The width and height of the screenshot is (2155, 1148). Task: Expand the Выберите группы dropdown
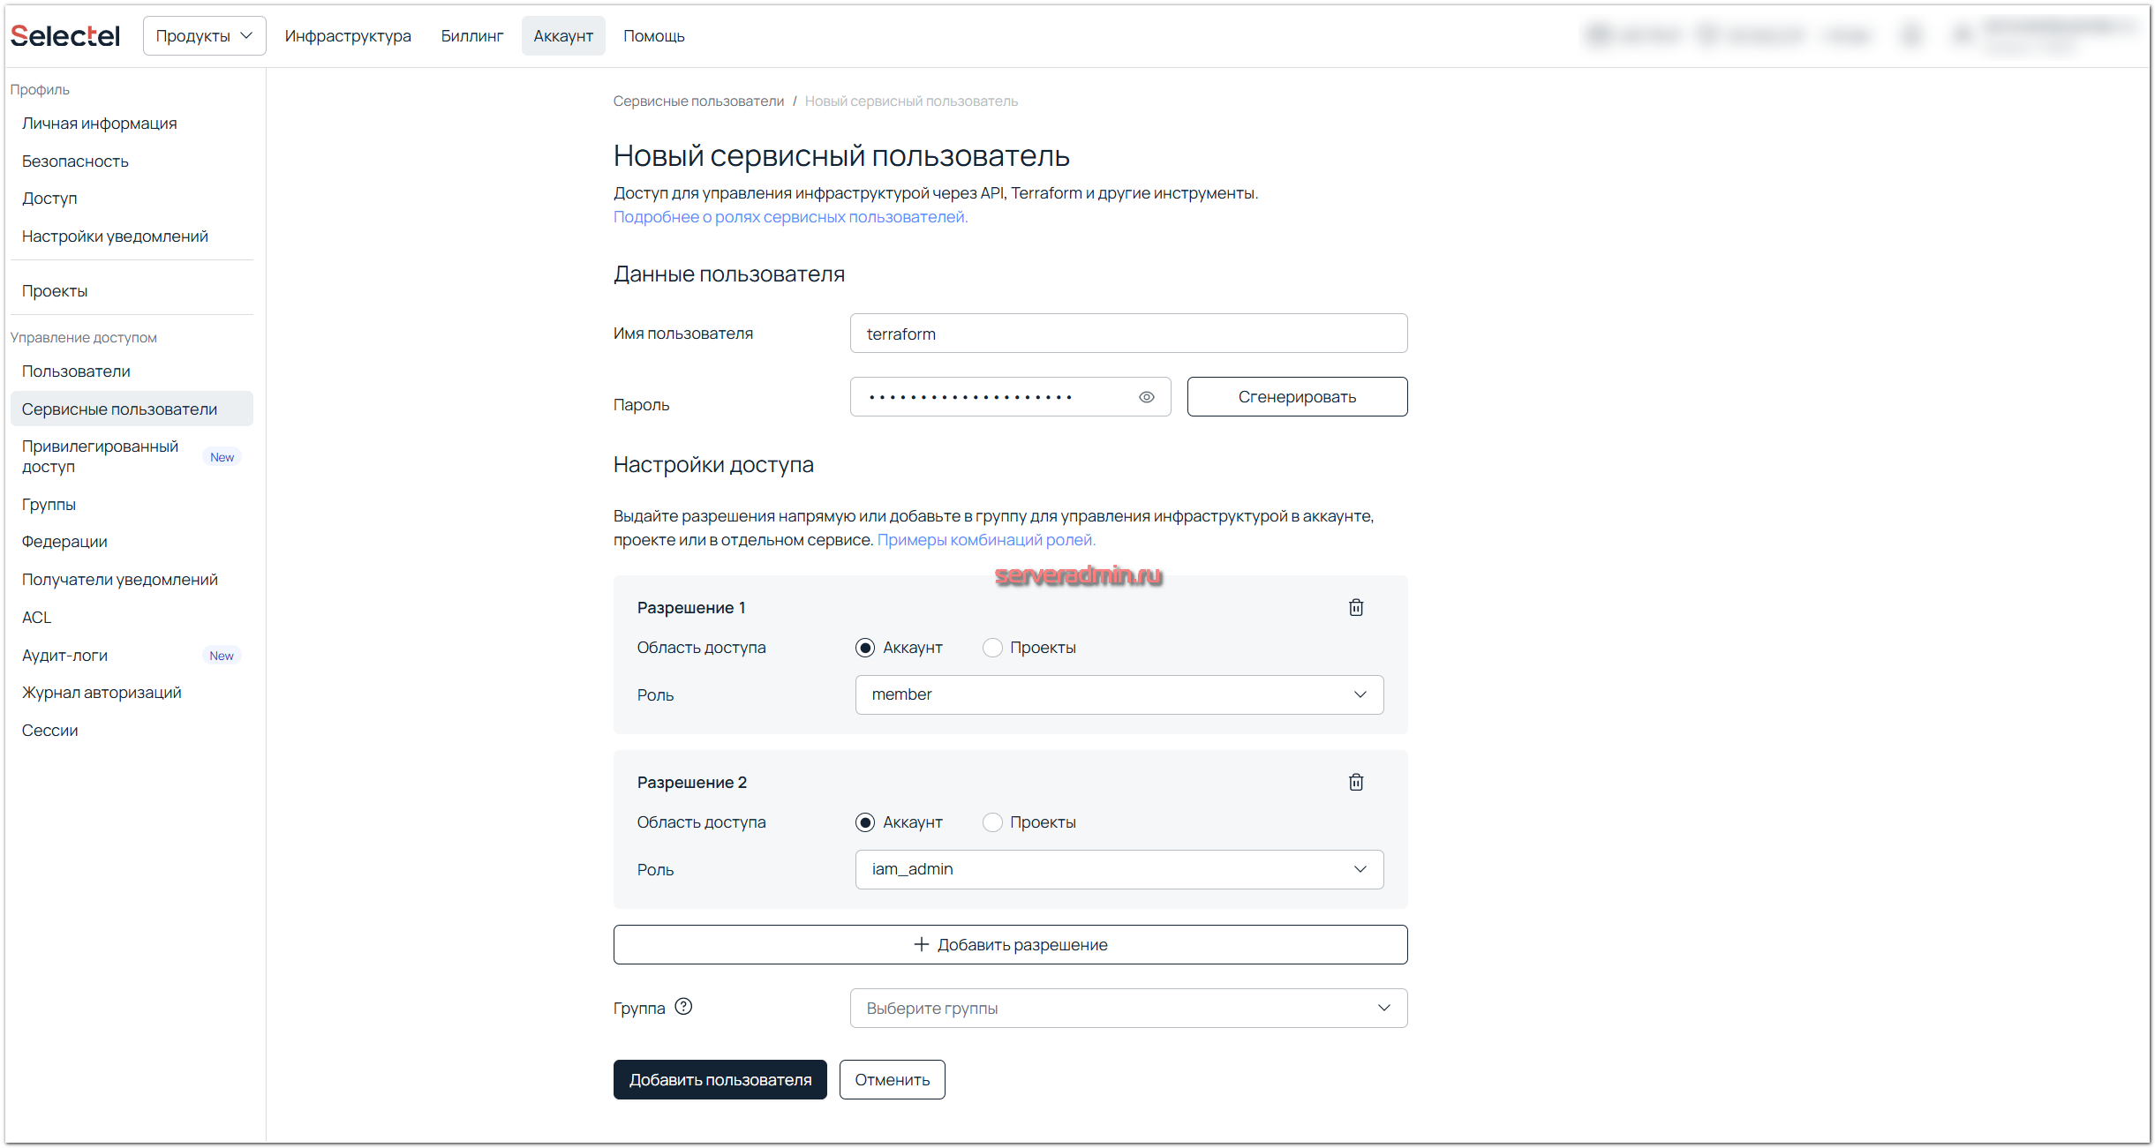click(1127, 1008)
